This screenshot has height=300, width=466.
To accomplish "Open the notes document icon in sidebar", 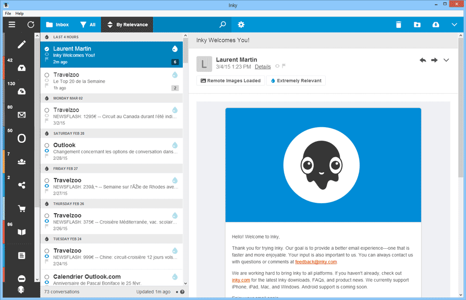I will coord(22,256).
